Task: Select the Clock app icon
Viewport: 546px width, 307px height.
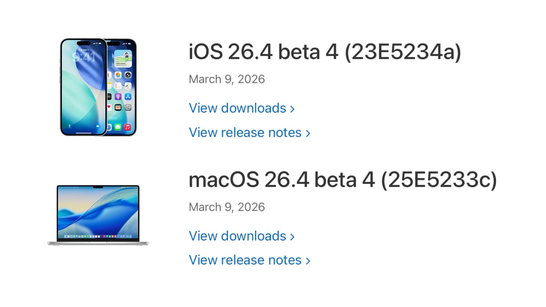Action: pyautogui.click(x=128, y=86)
